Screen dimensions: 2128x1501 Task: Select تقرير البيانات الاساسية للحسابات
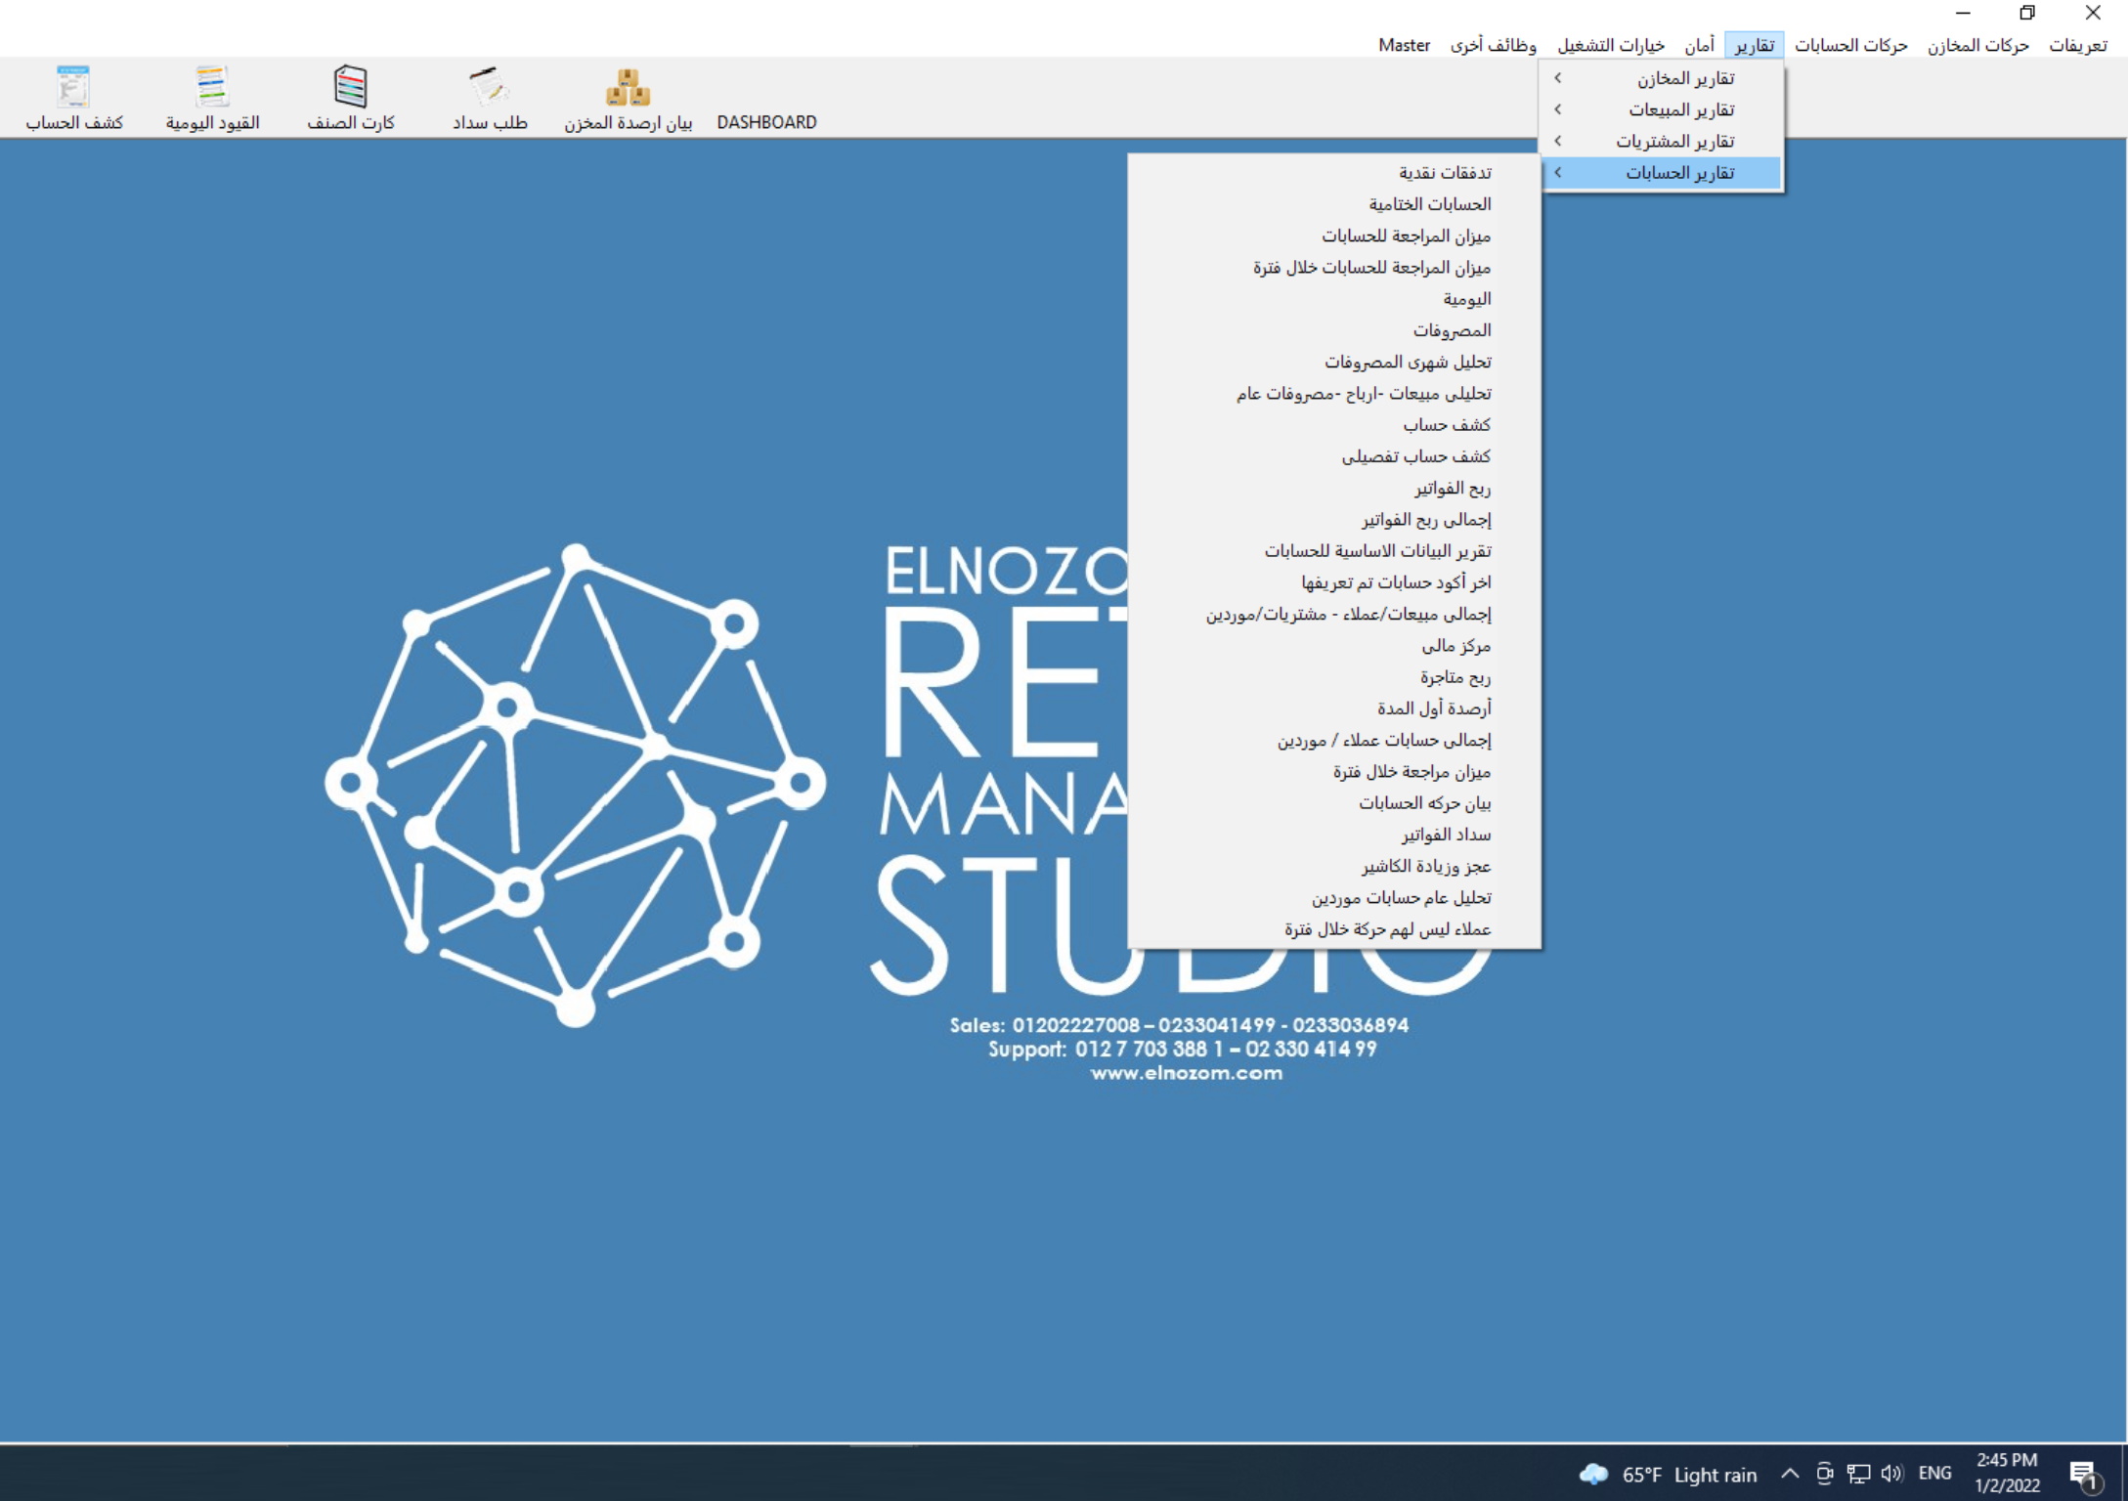coord(1335,551)
